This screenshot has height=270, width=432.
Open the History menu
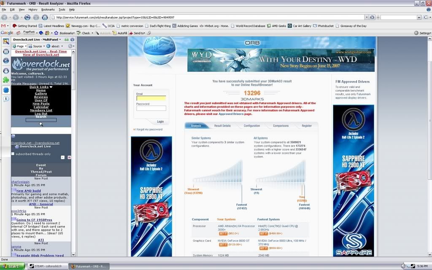pos(33,9)
